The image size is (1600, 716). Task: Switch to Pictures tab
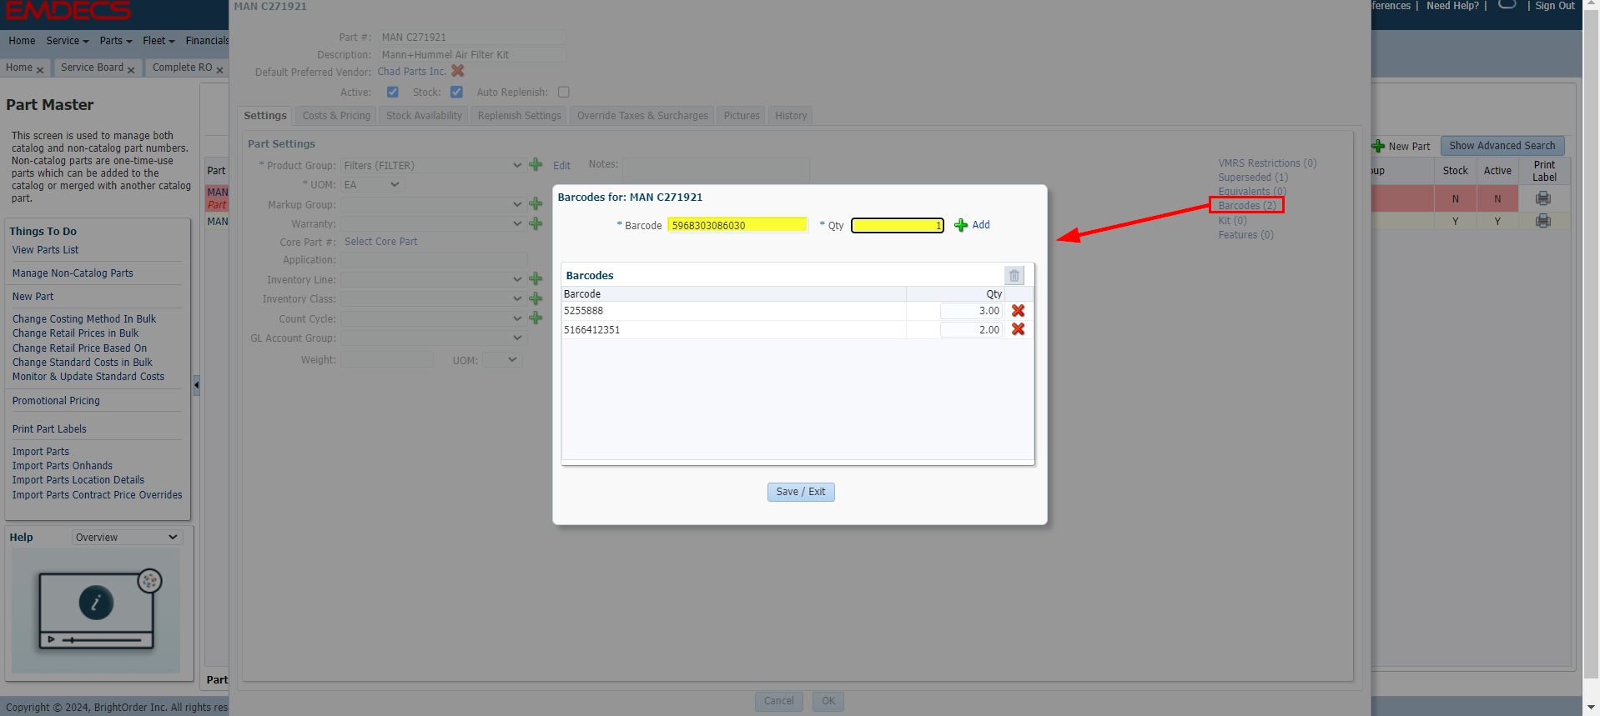pyautogui.click(x=742, y=116)
